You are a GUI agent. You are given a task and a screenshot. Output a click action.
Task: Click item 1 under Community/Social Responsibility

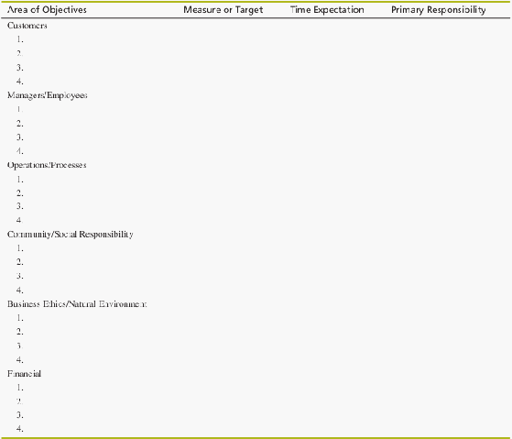pos(20,248)
